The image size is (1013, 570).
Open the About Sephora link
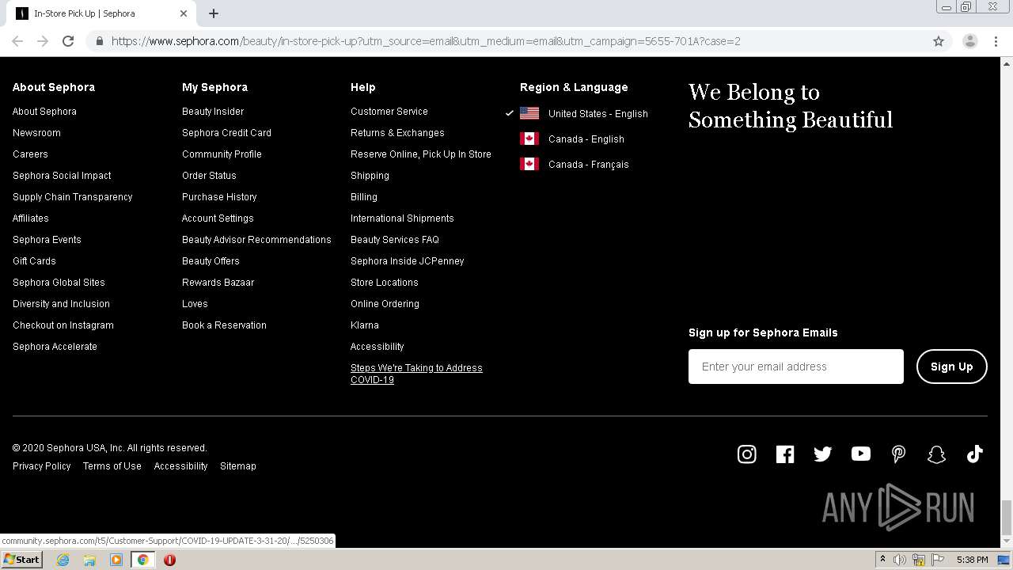[x=44, y=112]
